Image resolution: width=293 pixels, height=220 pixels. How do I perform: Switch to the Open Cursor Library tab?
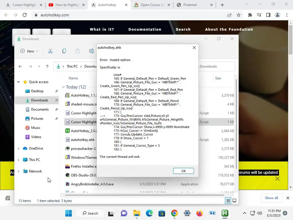[x=152, y=5]
